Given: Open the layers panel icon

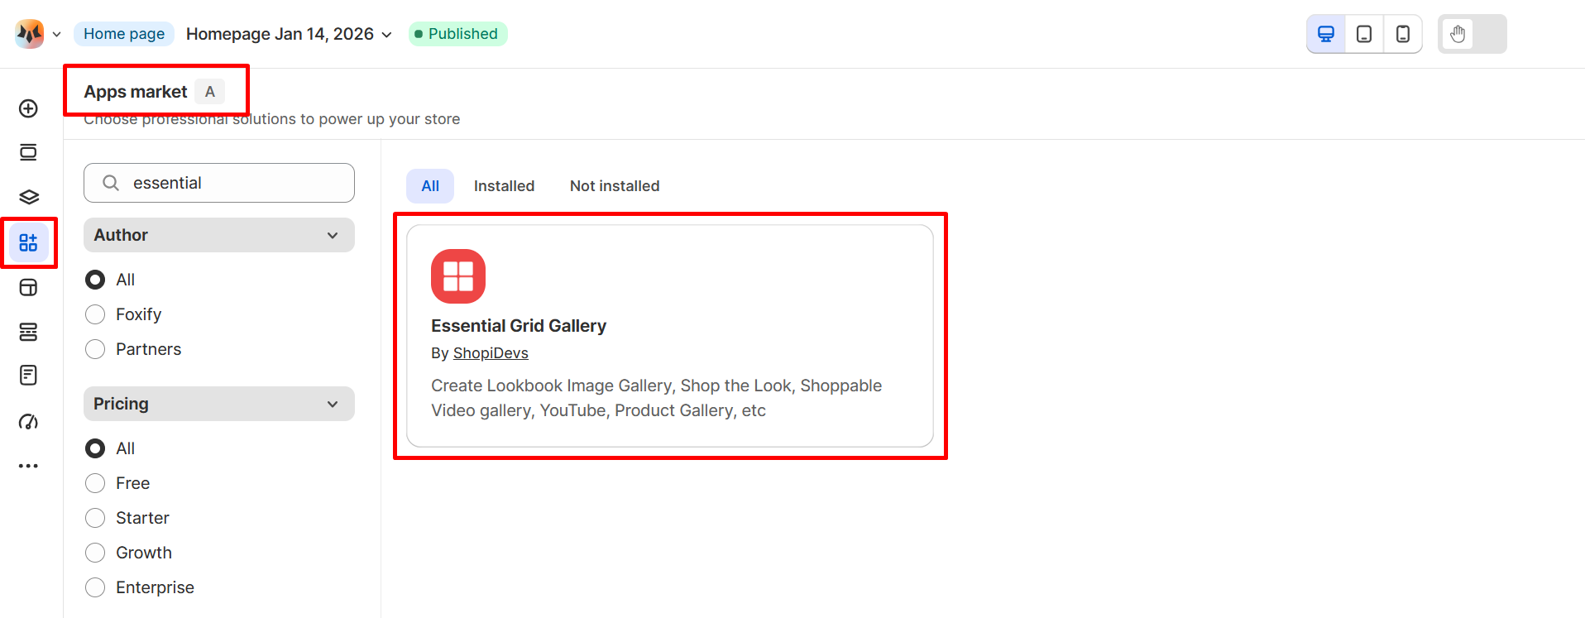Looking at the screenshot, I should coord(28,197).
